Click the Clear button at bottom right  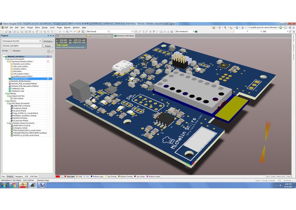(288, 176)
